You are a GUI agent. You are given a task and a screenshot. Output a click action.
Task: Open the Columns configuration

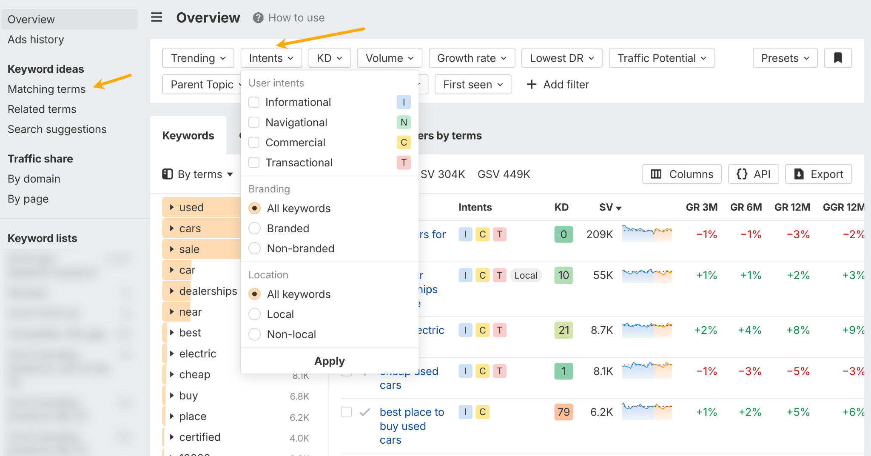pyautogui.click(x=681, y=174)
